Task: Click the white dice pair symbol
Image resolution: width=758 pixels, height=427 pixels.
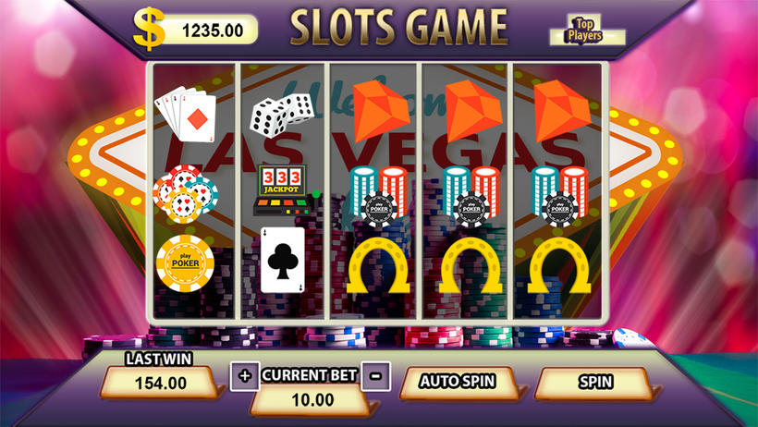Action: (281, 115)
